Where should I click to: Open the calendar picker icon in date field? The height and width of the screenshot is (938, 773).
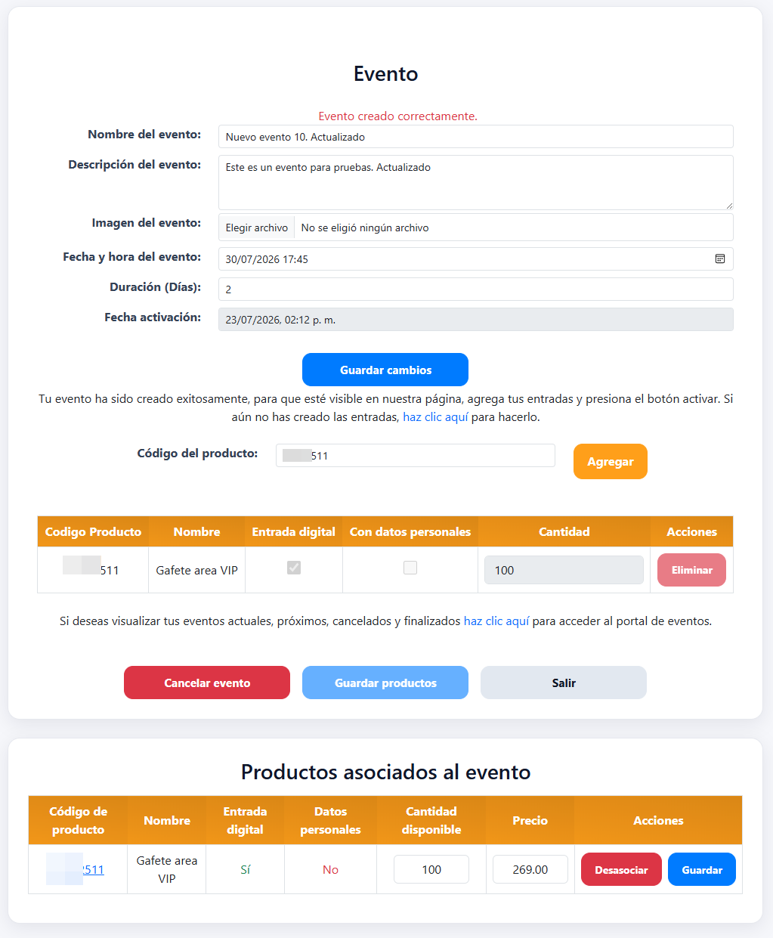point(720,258)
